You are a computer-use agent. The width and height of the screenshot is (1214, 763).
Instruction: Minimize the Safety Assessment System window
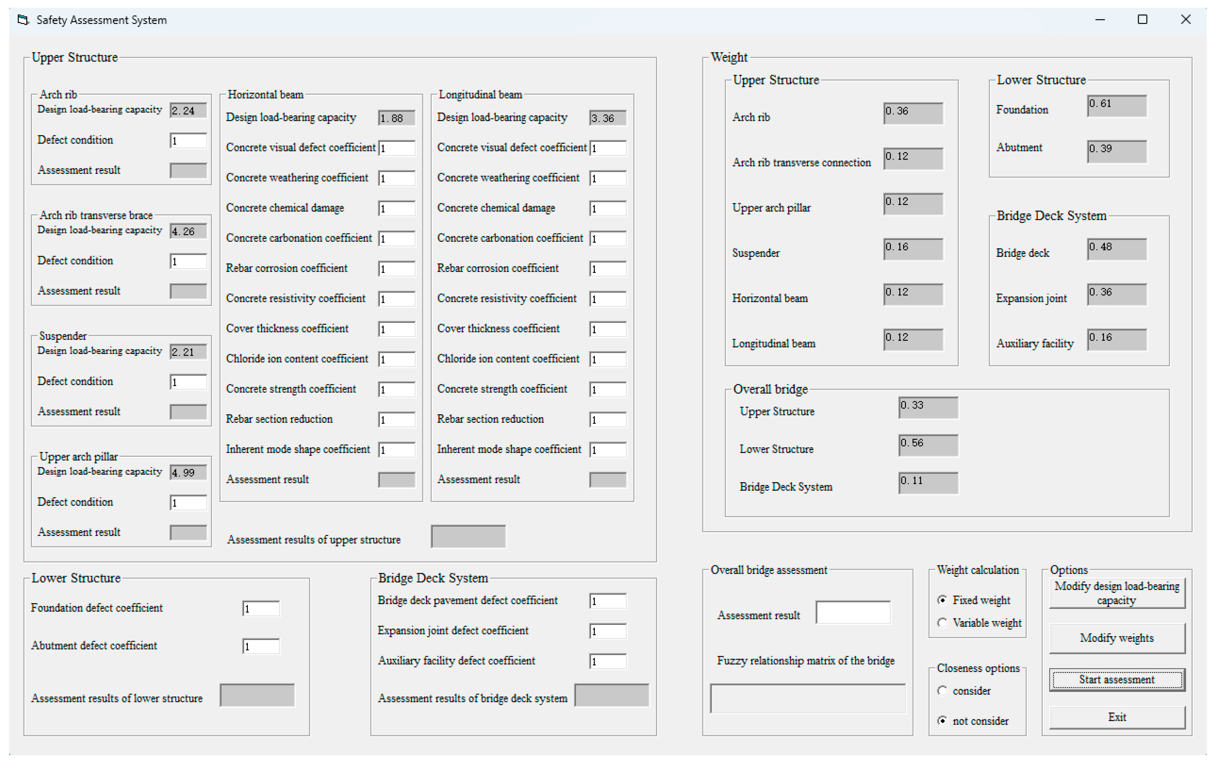(x=1100, y=20)
